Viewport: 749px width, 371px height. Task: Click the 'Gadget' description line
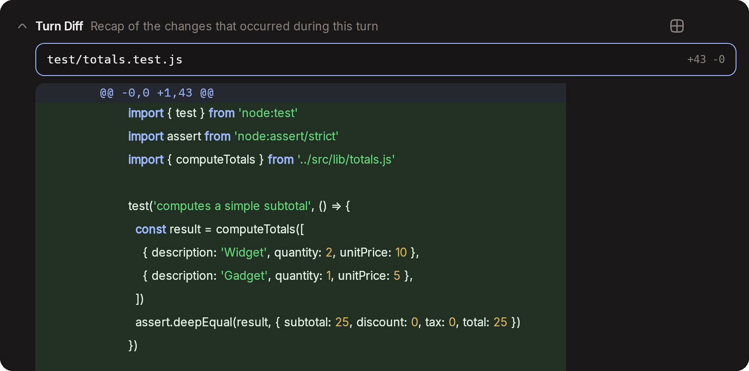pyautogui.click(x=278, y=276)
